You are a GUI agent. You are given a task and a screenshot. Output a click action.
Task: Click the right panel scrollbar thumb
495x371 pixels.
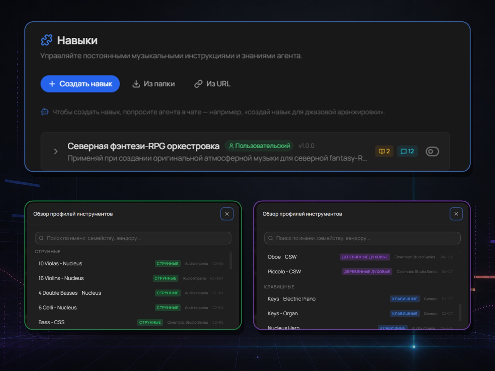[460, 312]
